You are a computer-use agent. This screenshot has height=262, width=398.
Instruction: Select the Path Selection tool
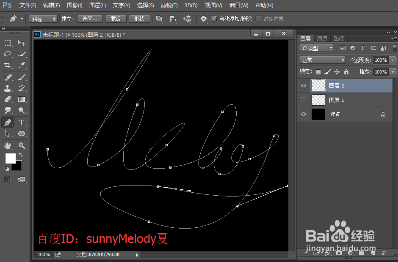8,134
